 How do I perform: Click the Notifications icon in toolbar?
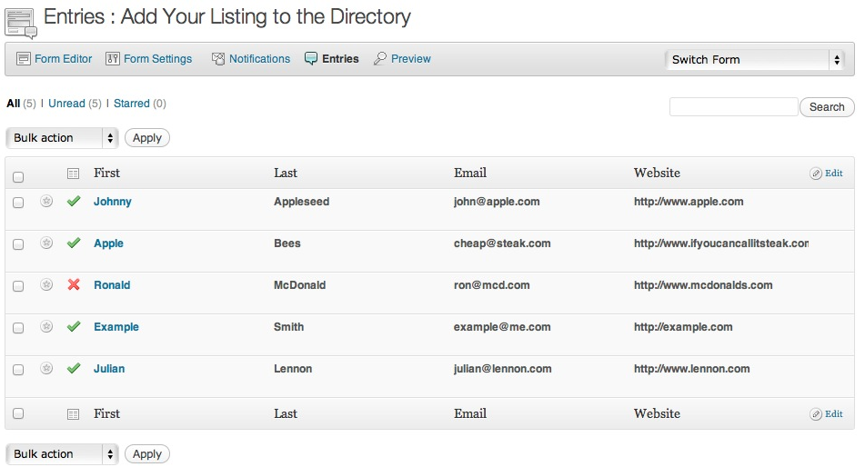coord(218,59)
